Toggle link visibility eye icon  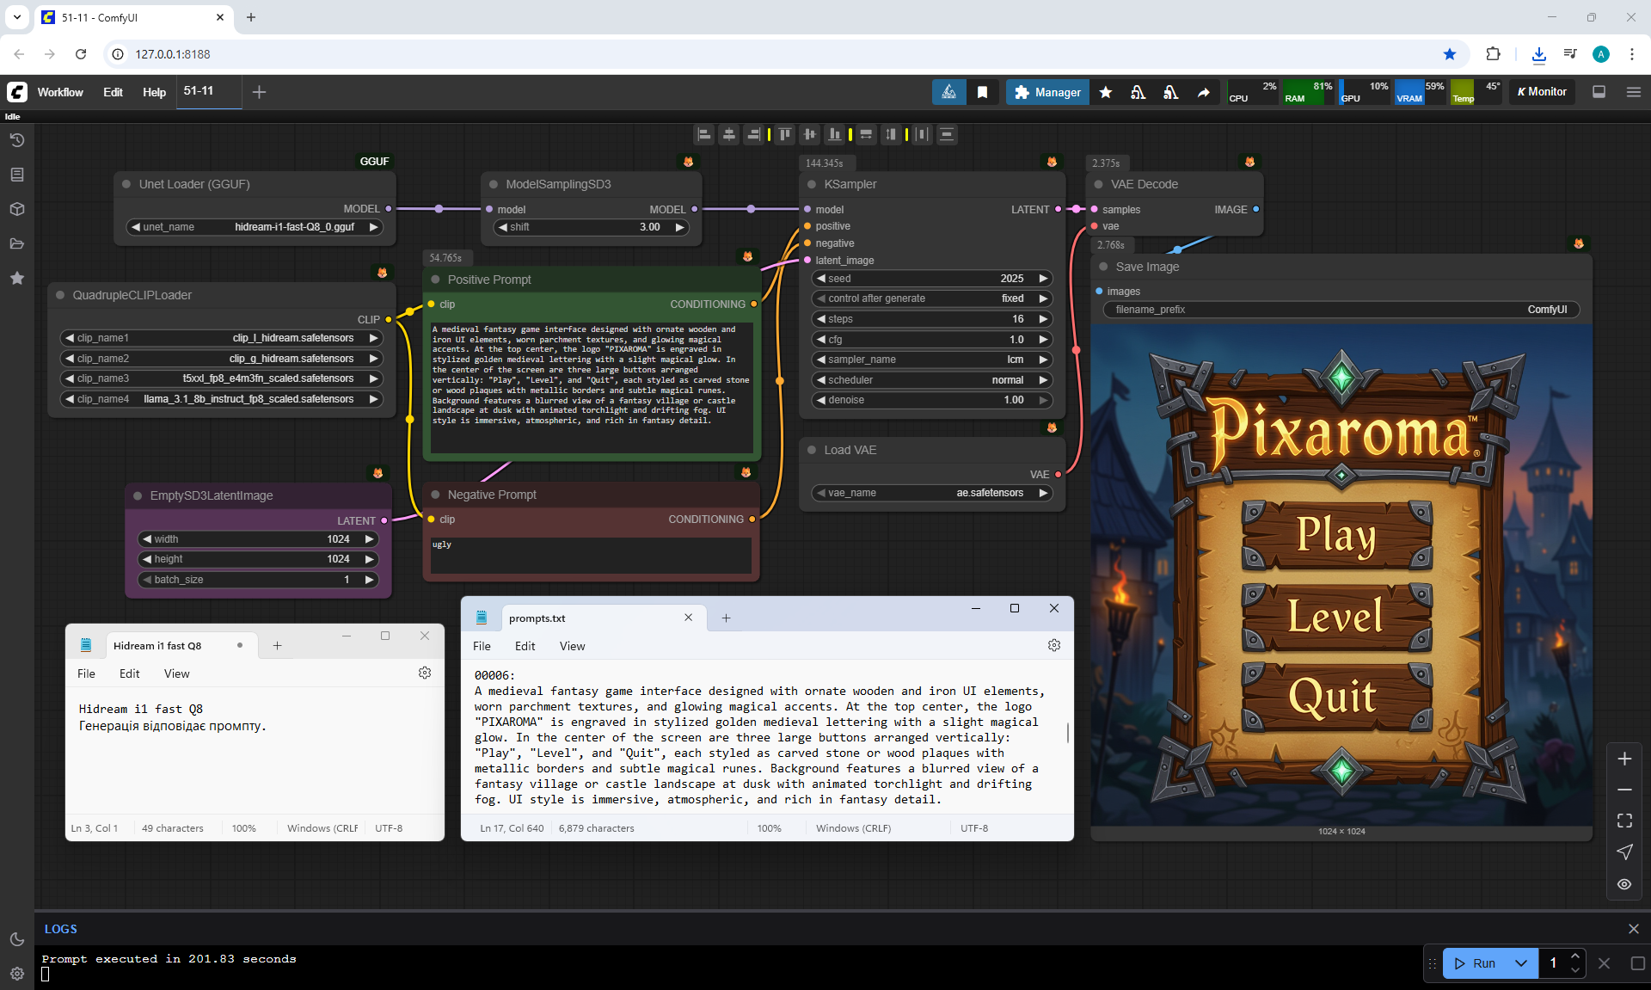click(1624, 884)
